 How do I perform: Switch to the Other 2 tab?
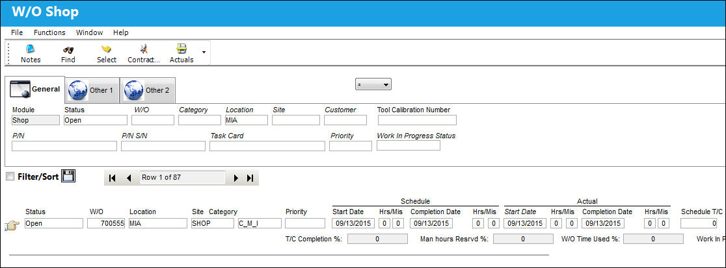[148, 90]
